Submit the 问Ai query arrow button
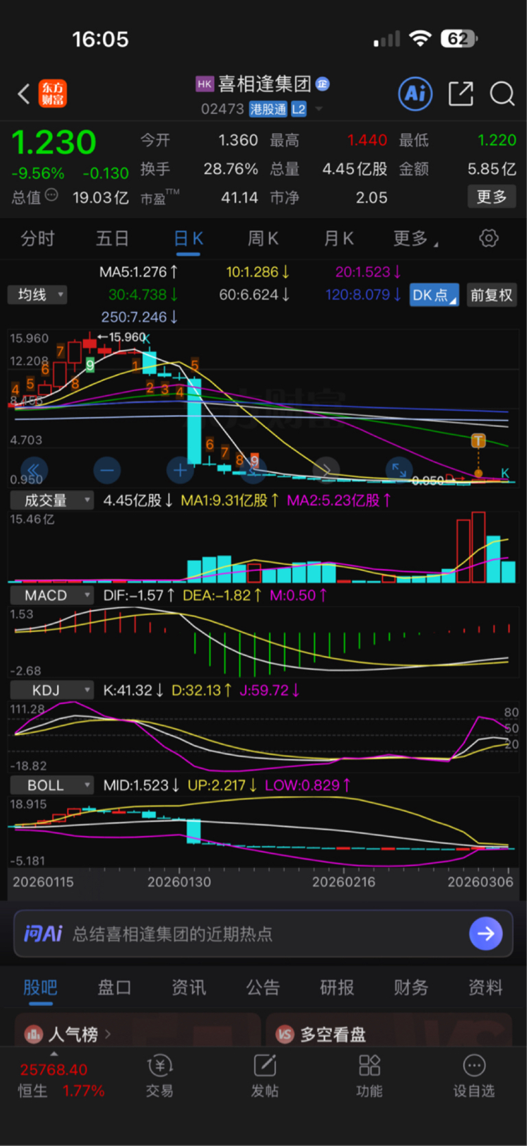The width and height of the screenshot is (527, 1146). point(486,933)
